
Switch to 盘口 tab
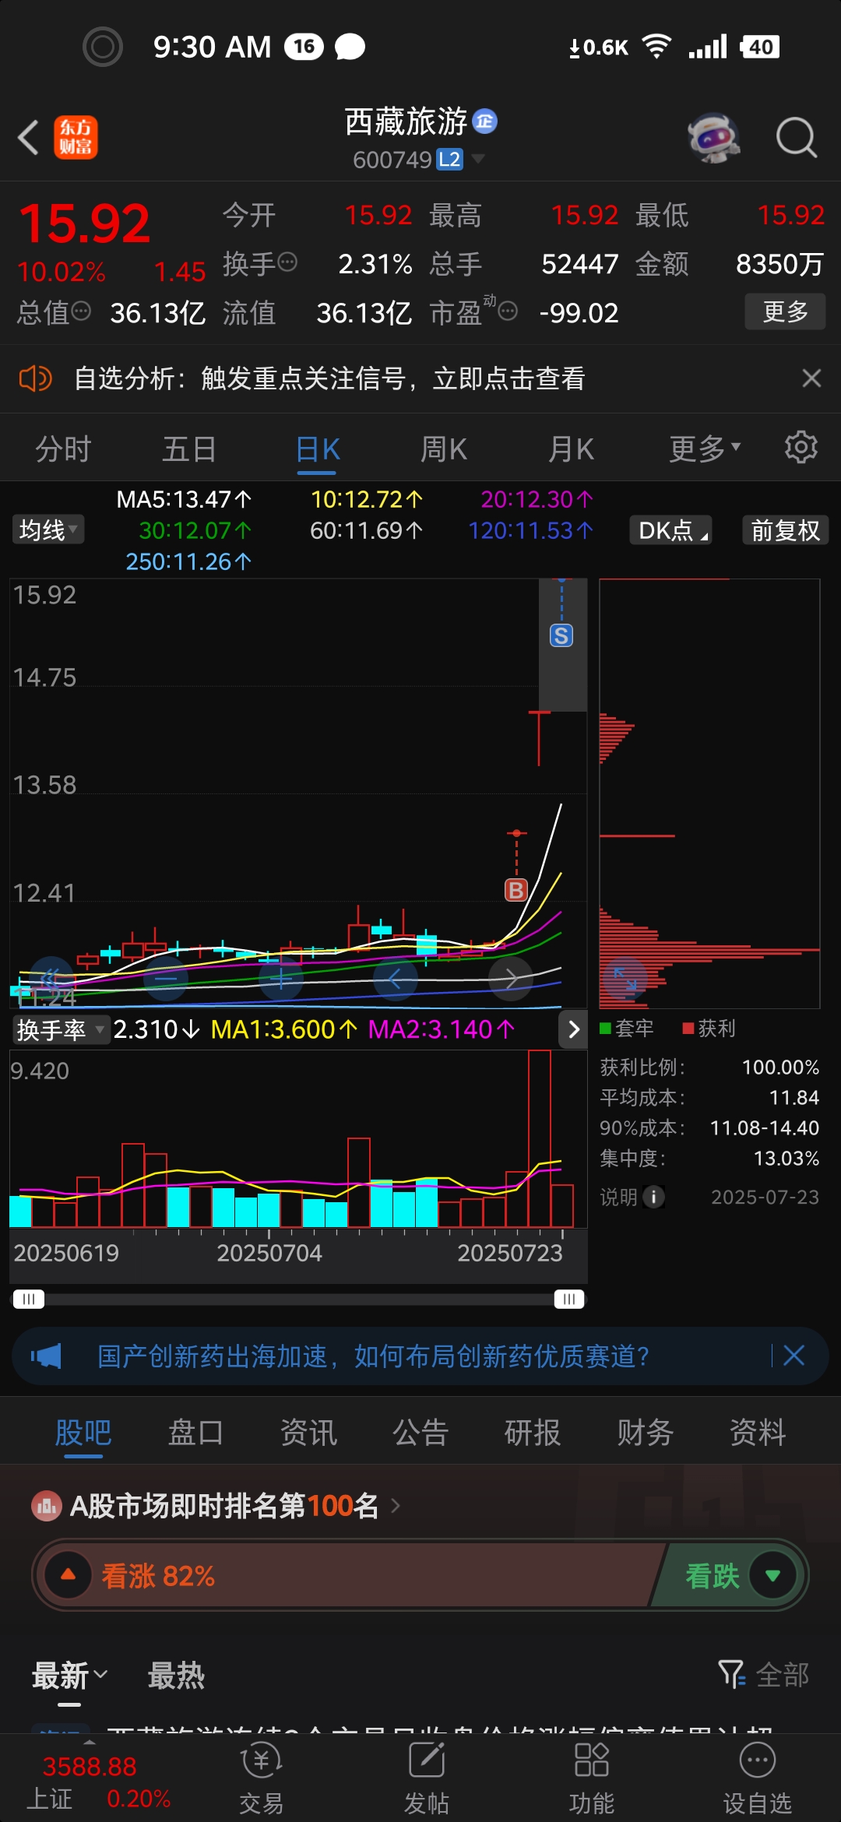(x=195, y=1432)
